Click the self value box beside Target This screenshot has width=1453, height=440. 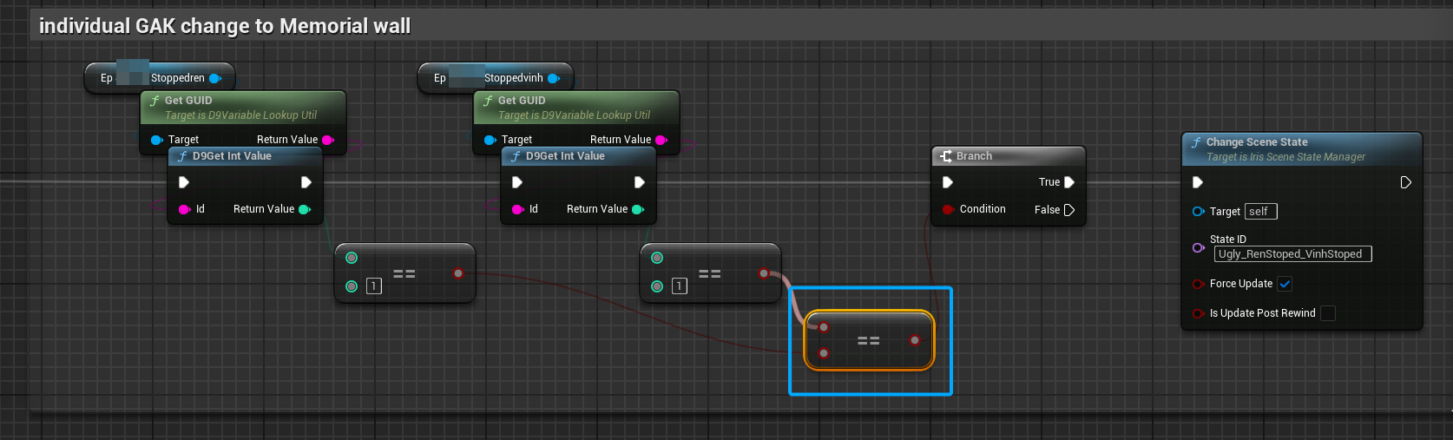1261,212
